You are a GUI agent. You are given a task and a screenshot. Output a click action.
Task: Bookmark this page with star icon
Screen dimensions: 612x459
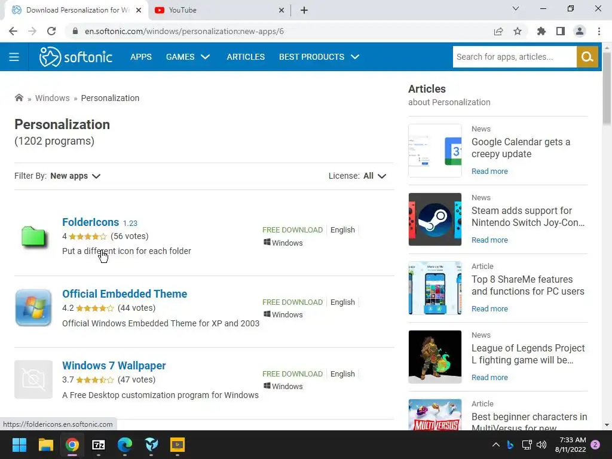pyautogui.click(x=518, y=31)
